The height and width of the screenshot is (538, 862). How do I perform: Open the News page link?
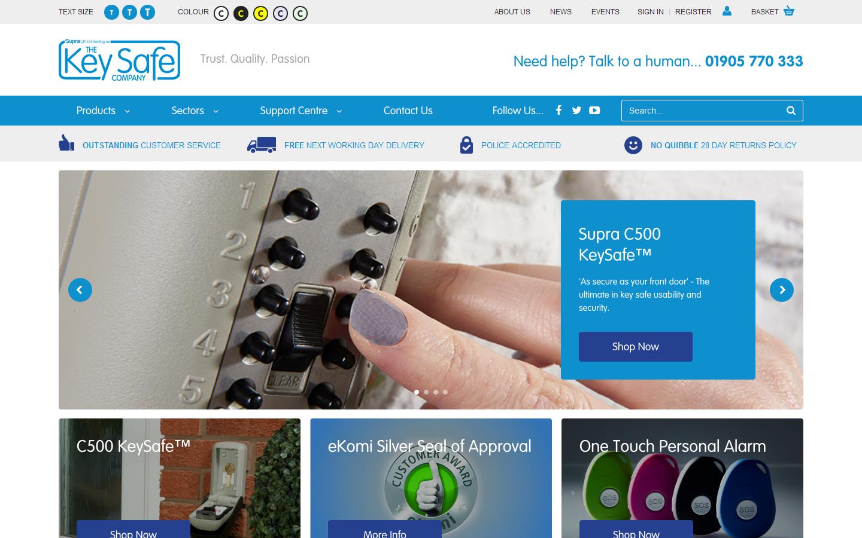click(561, 11)
